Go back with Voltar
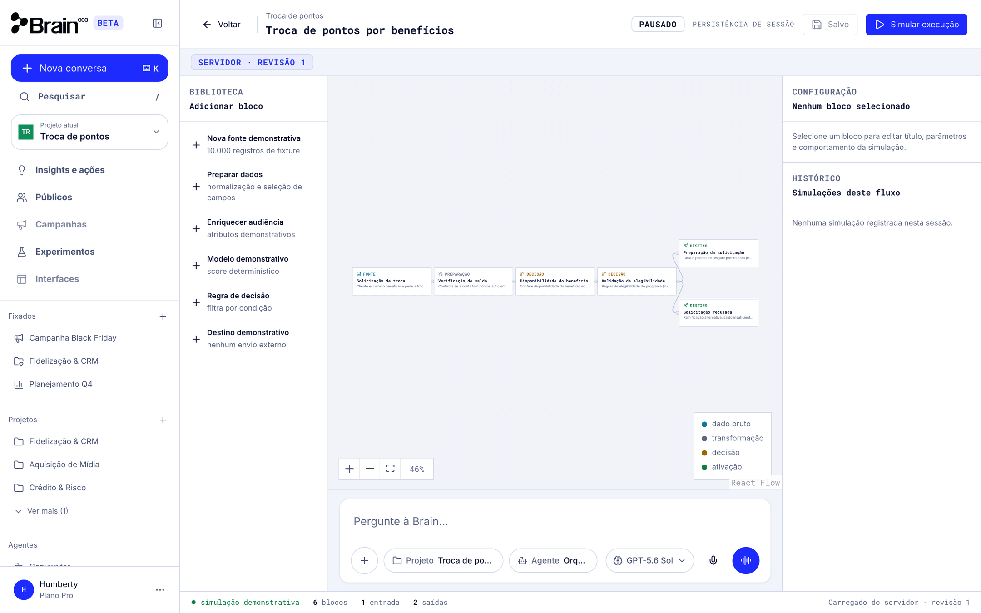 [x=221, y=25]
